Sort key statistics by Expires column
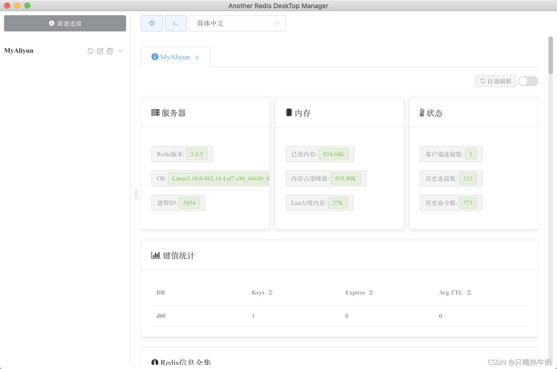 (x=371, y=292)
